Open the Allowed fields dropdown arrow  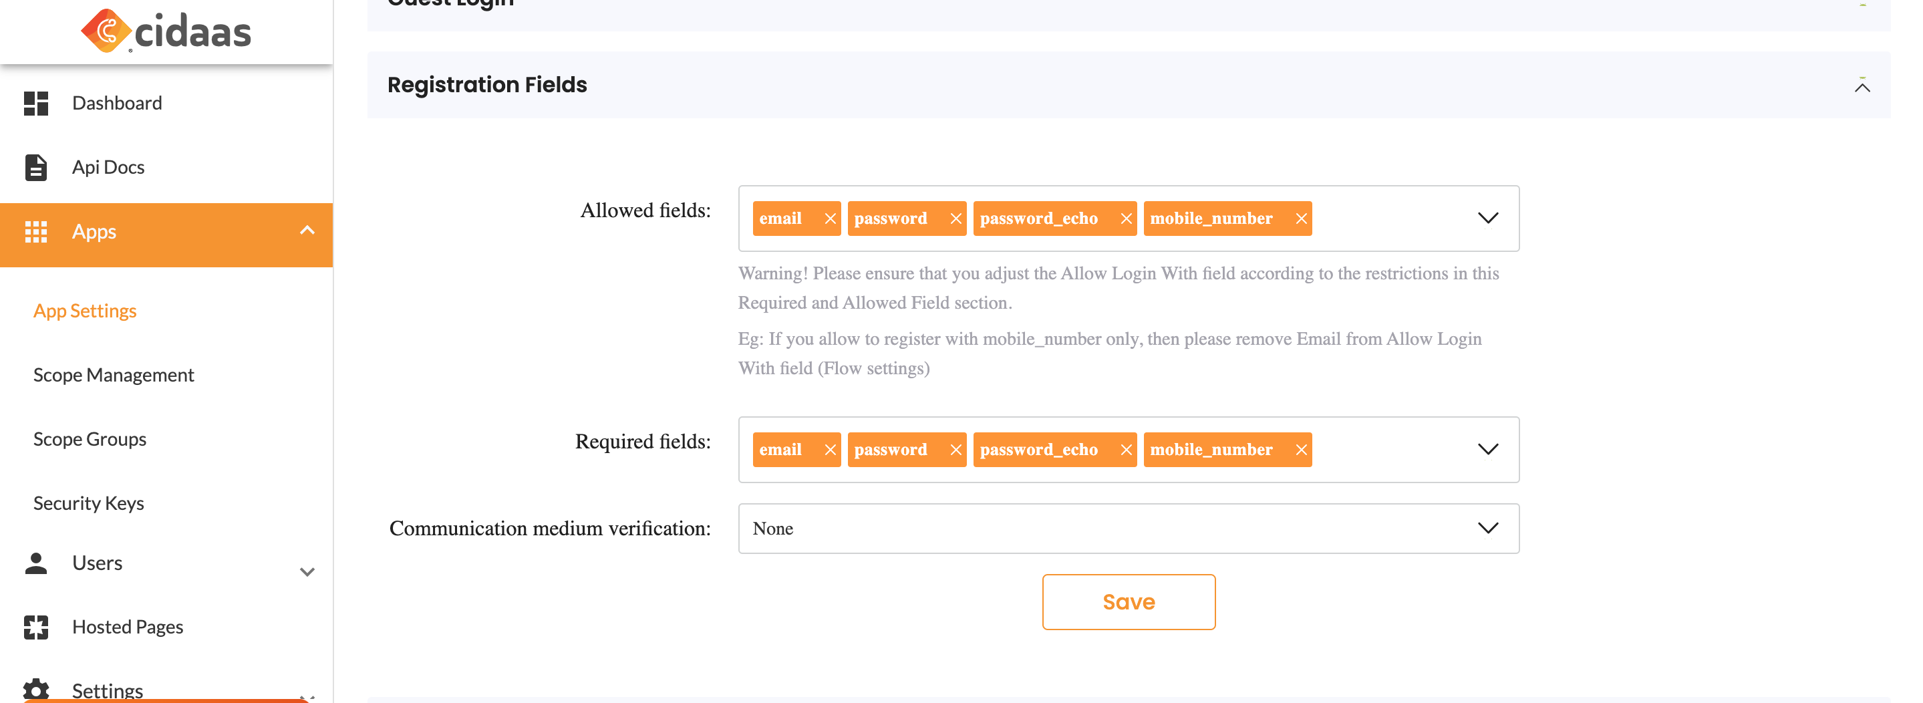pyautogui.click(x=1487, y=219)
